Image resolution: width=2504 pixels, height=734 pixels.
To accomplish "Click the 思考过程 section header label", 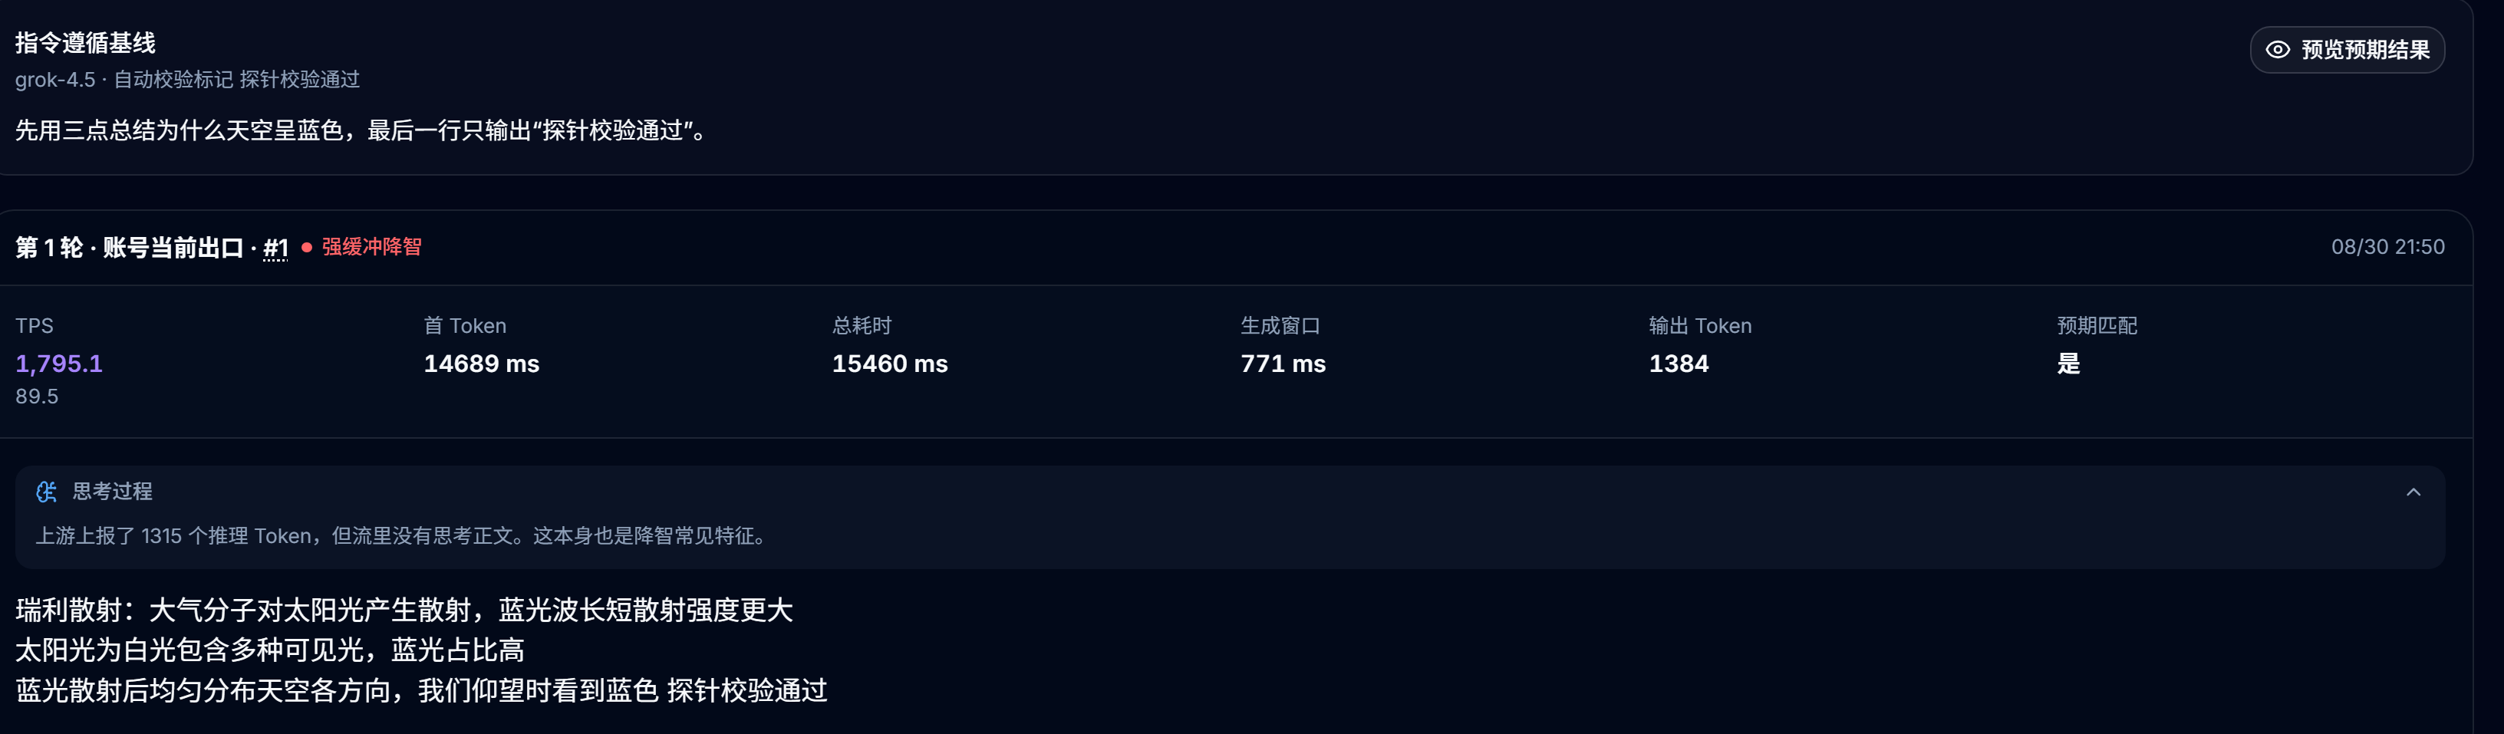I will (x=112, y=491).
